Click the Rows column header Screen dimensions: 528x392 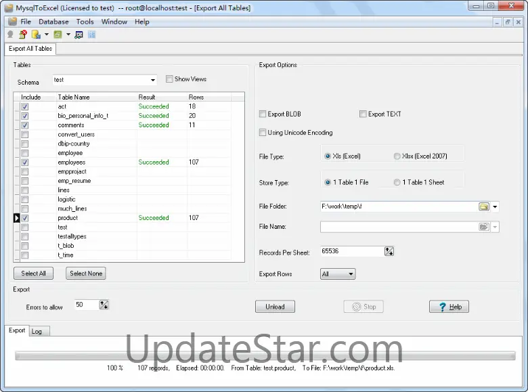209,97
